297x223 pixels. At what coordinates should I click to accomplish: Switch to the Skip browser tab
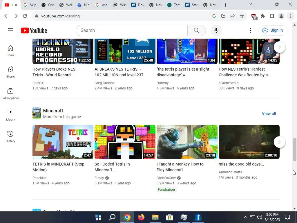30,5
